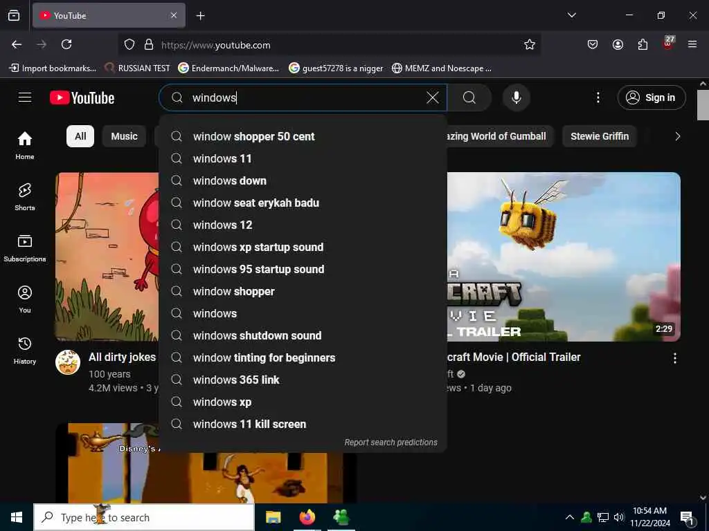Select the Music filter chip

click(124, 136)
